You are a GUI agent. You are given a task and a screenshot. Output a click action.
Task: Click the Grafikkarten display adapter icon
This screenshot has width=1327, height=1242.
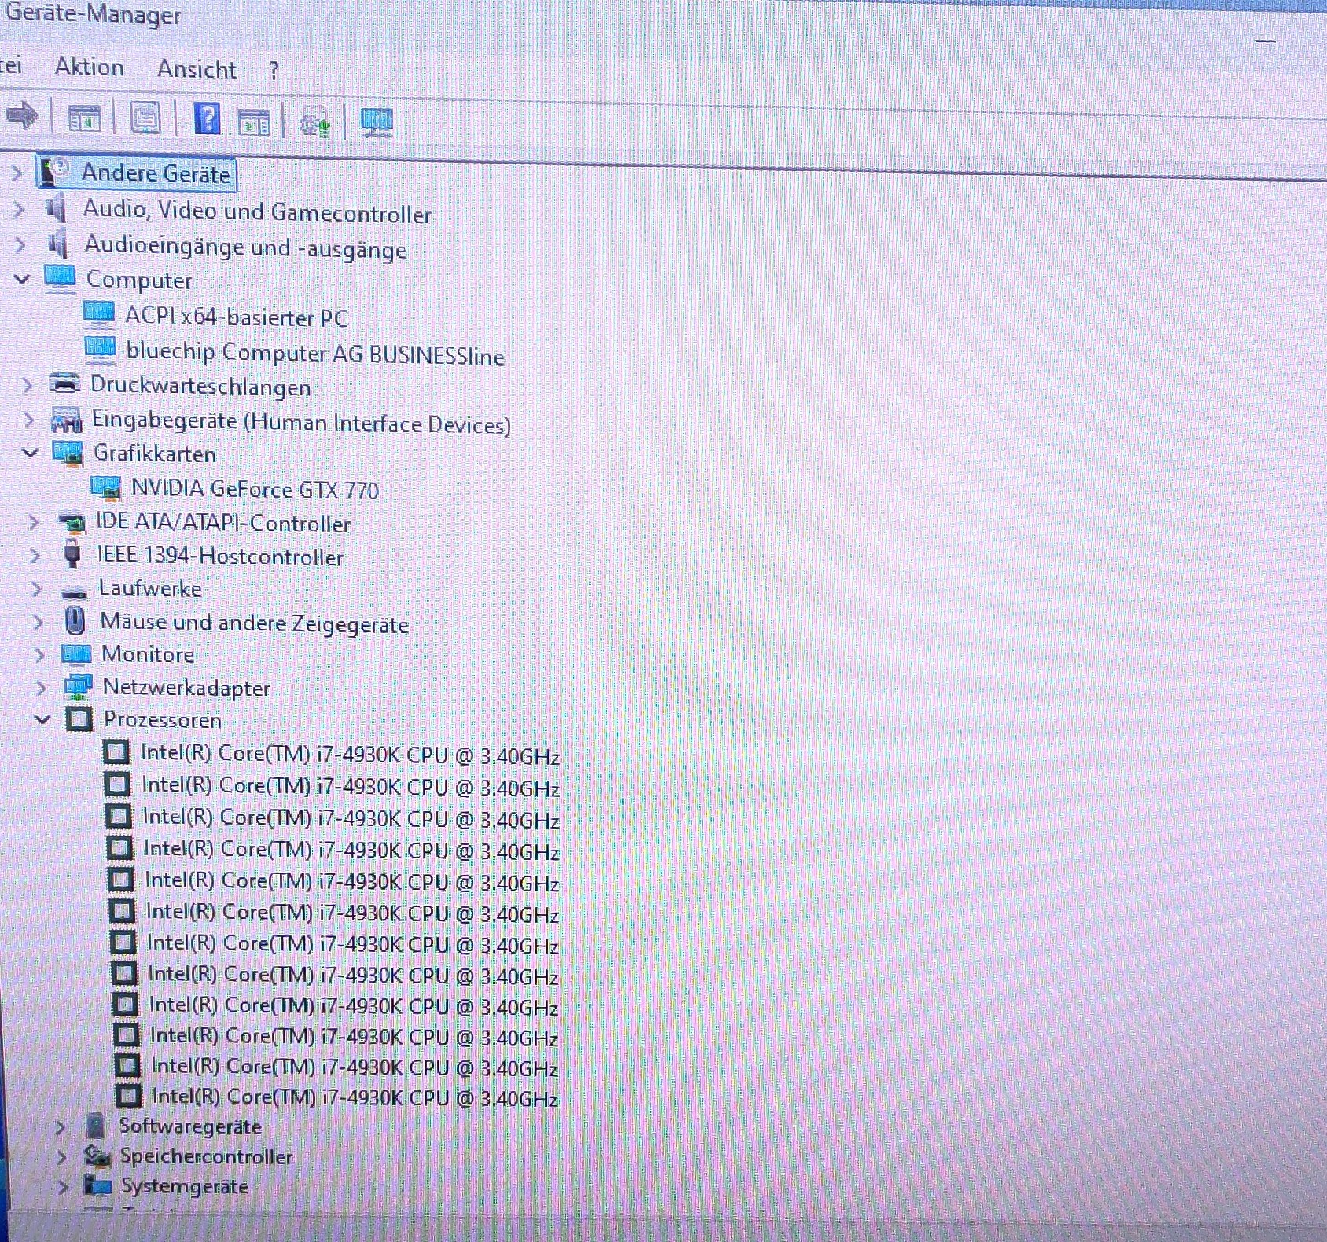[68, 453]
